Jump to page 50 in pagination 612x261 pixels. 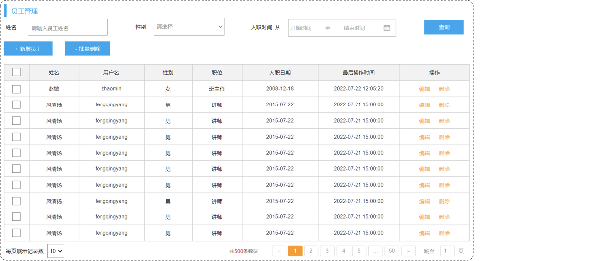click(392, 251)
